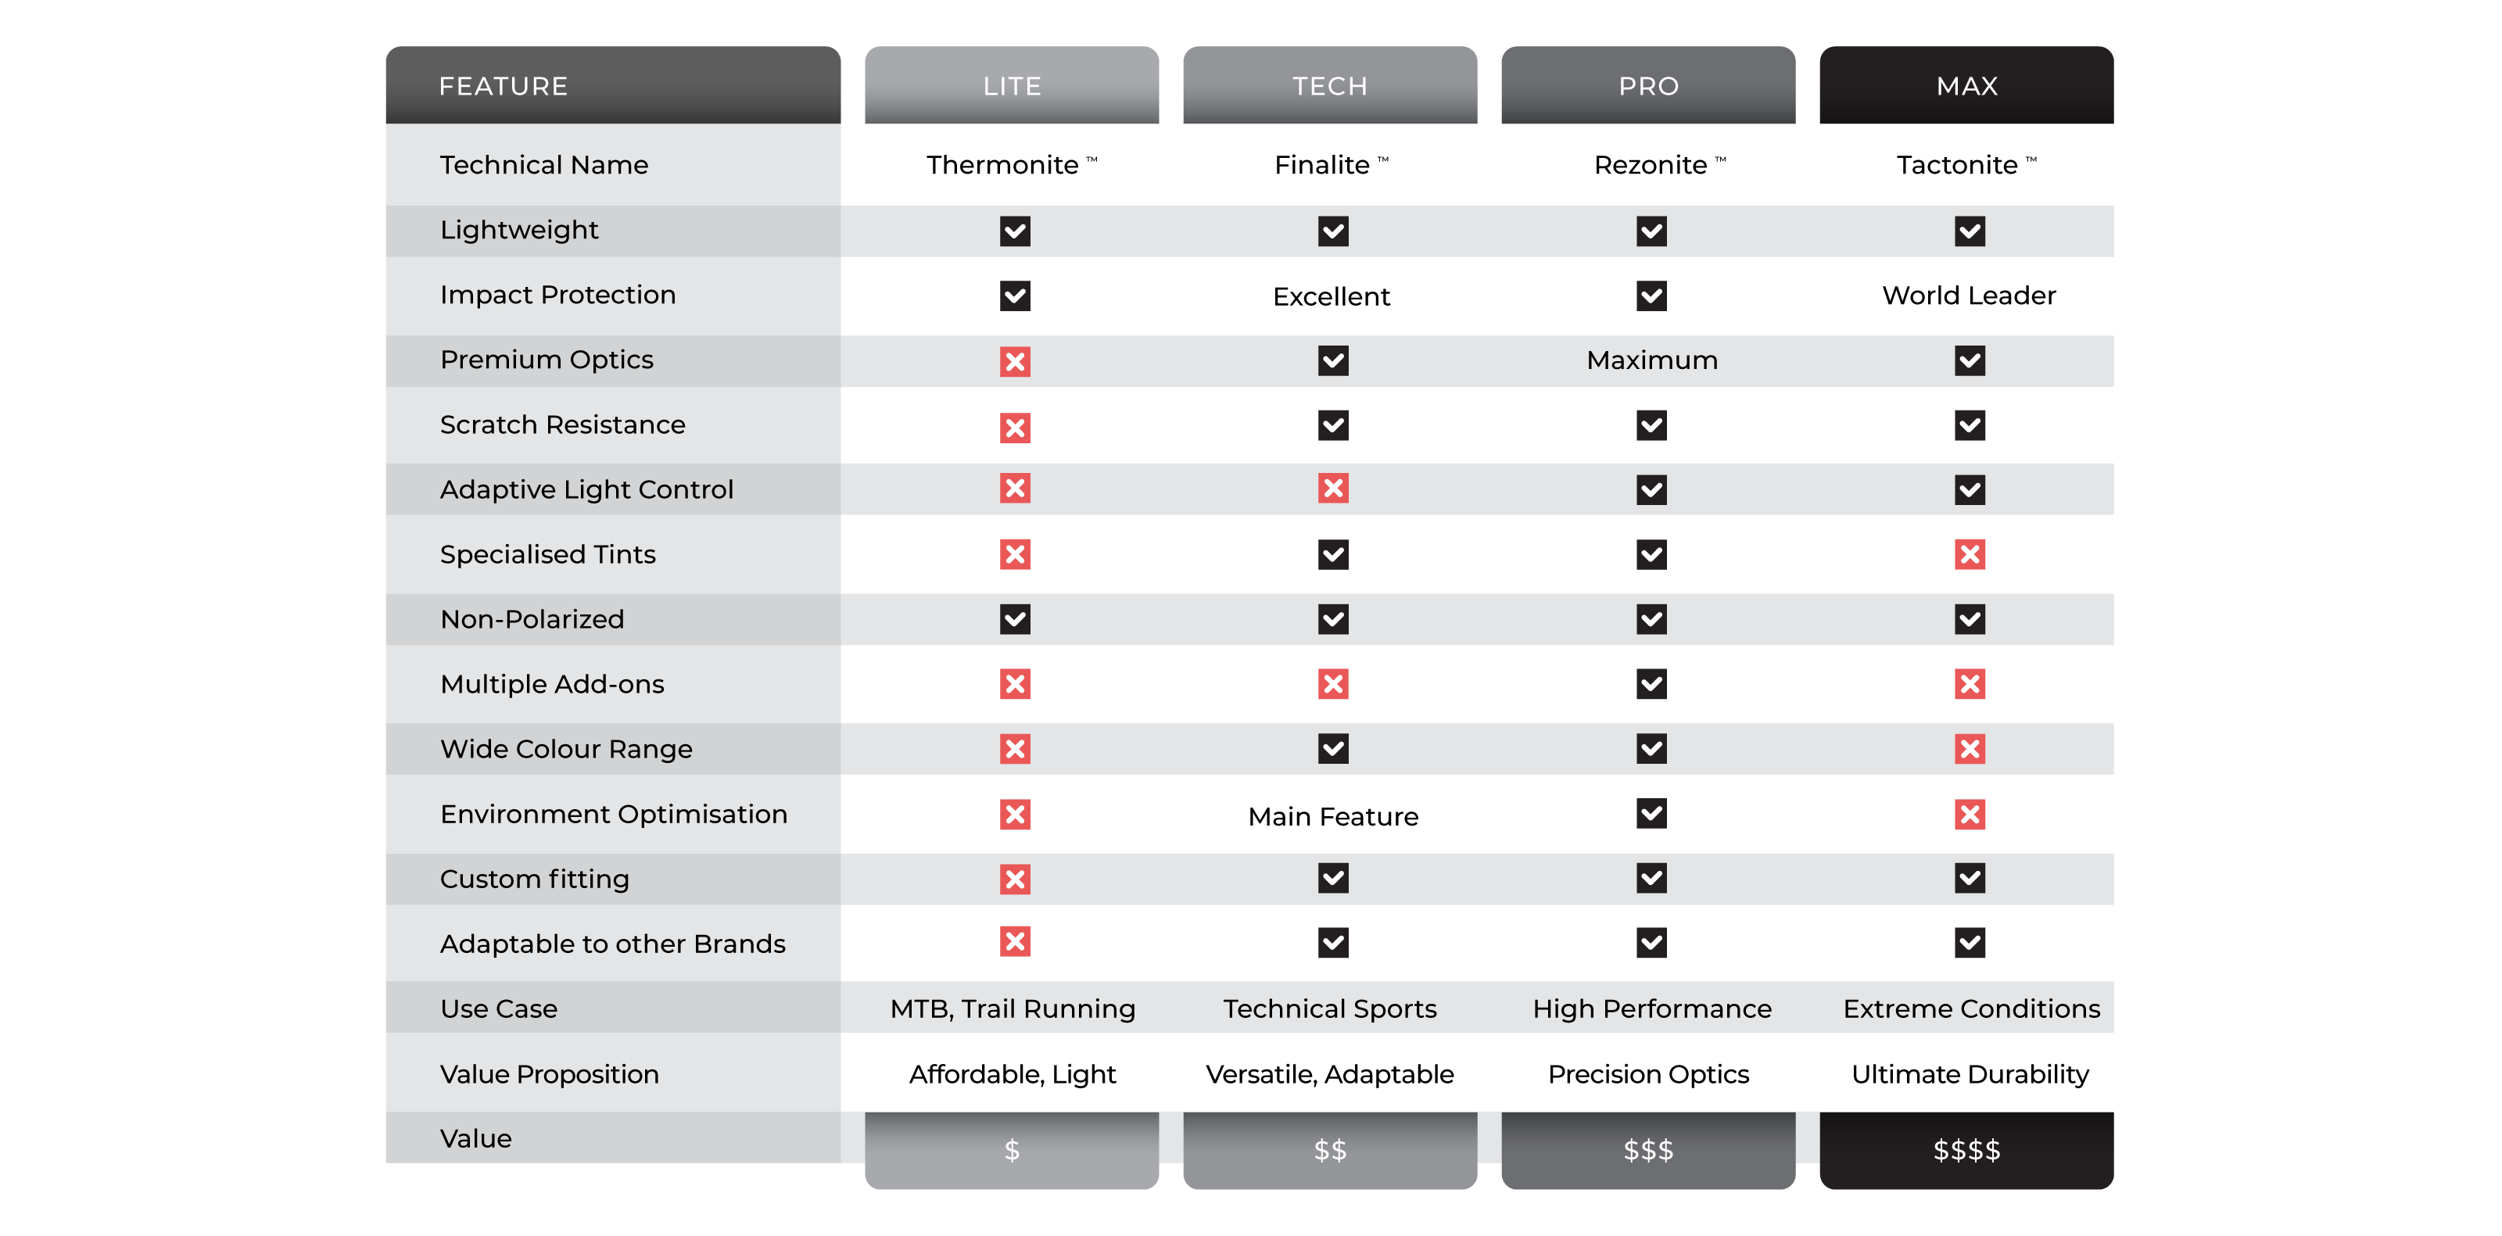Click the Impact Protection checkmark in the PRO column
The image size is (2502, 1236).
coord(1651,296)
